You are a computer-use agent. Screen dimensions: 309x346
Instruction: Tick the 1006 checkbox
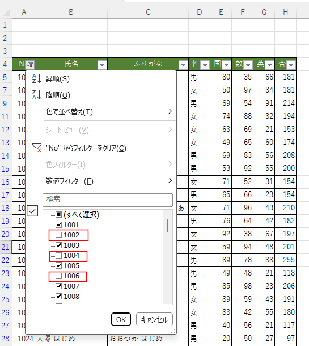(58, 276)
